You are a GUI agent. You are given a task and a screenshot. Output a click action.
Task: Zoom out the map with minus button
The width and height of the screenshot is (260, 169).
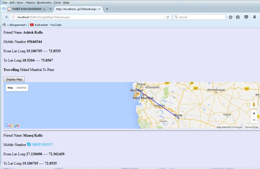coord(254,120)
